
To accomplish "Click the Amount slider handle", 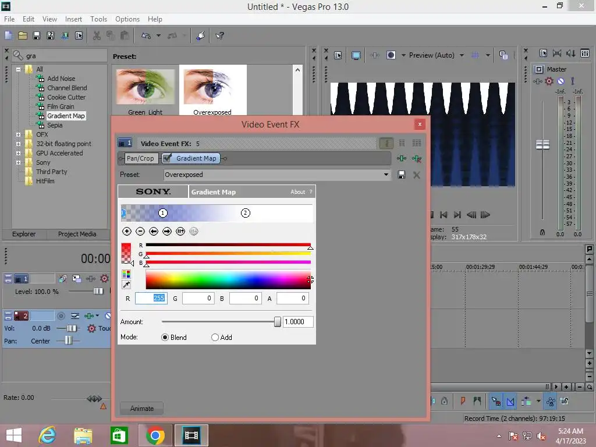I will pos(278,322).
